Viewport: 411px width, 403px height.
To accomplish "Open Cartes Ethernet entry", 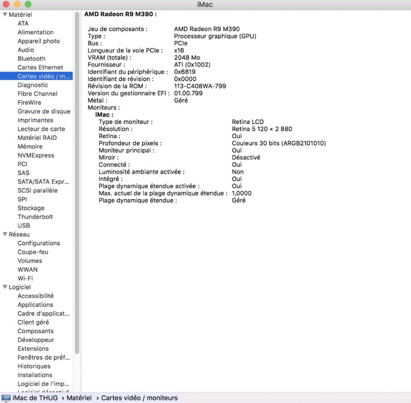I will (x=41, y=67).
